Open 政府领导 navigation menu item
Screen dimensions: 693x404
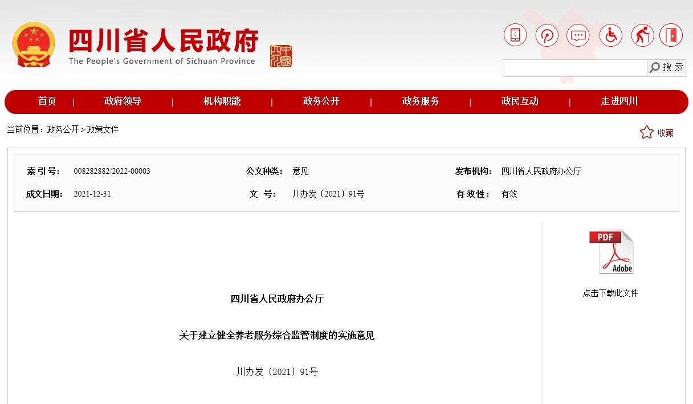123,101
